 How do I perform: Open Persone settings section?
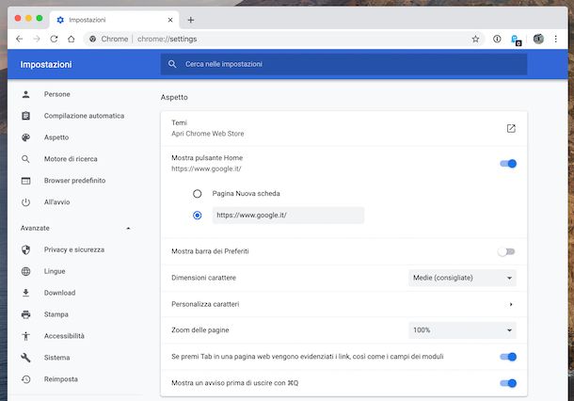tap(57, 94)
